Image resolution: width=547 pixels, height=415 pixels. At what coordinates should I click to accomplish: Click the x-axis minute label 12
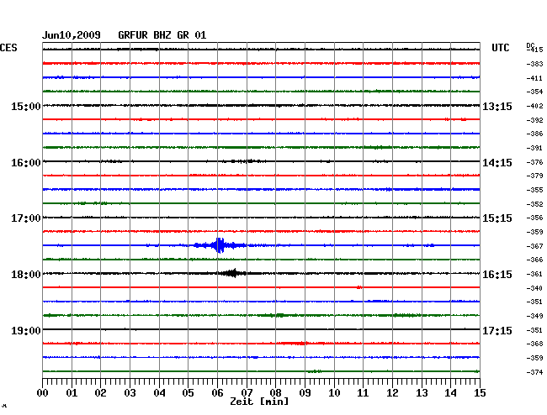click(392, 393)
